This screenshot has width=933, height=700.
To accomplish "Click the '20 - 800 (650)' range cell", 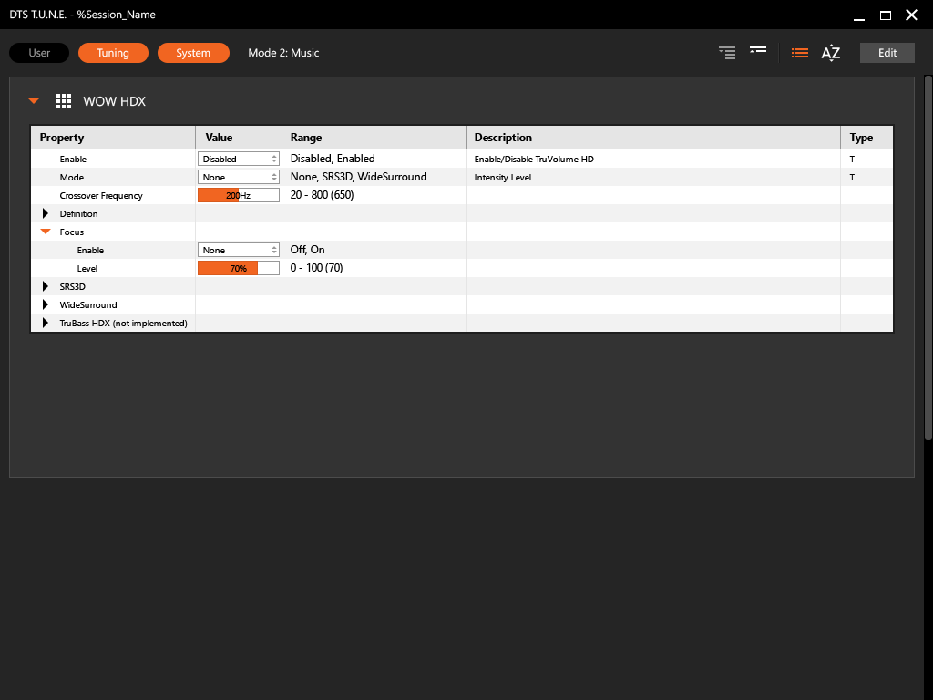I will tap(322, 195).
